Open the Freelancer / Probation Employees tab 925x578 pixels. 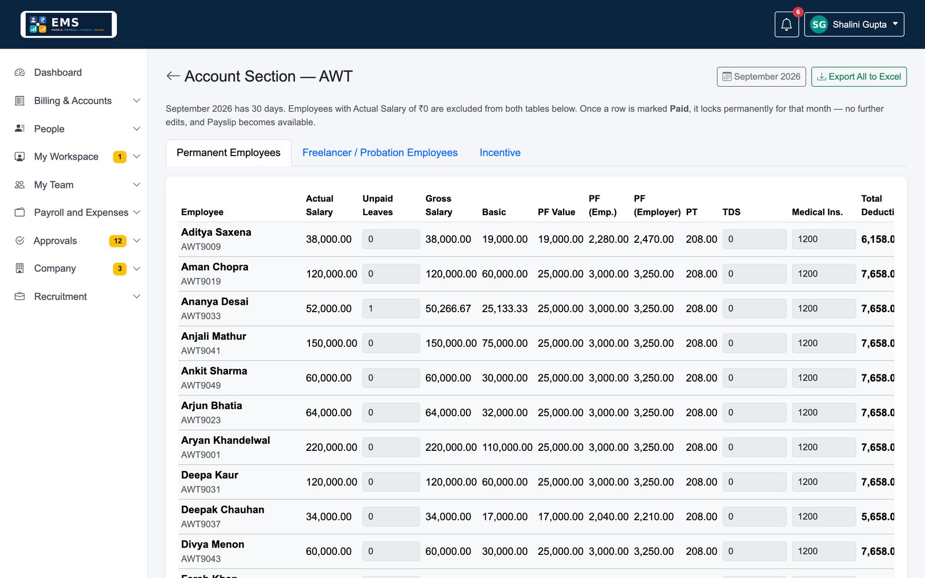coord(380,153)
